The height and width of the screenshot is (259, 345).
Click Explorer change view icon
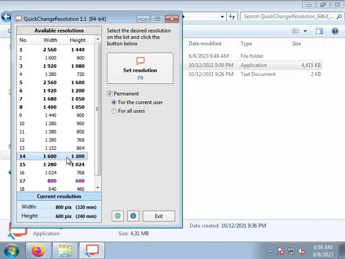point(295,31)
